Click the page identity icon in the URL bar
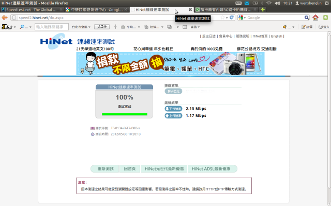The image size is (331, 206). (14, 18)
